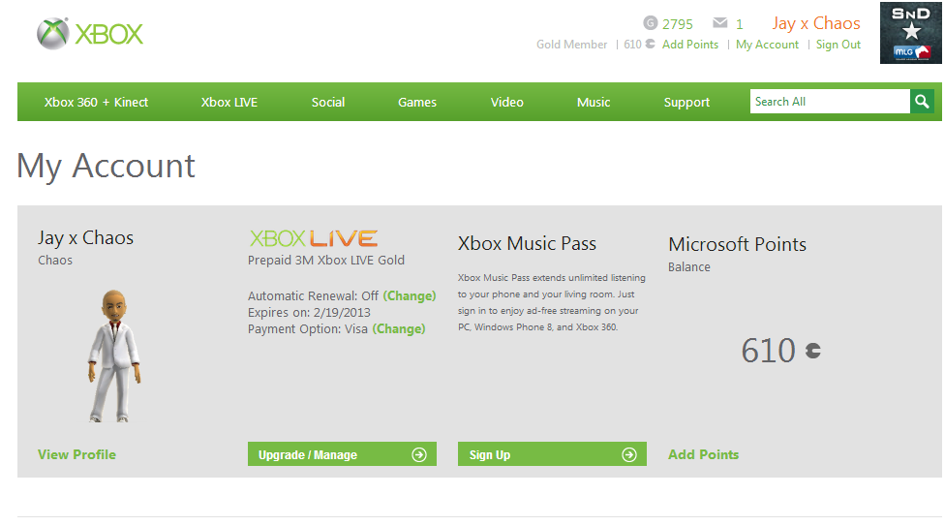
Task: Click the header 610 points value
Action: (x=633, y=44)
